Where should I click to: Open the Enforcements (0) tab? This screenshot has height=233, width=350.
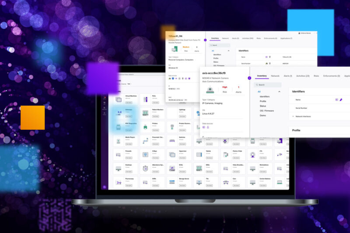(x=331, y=76)
